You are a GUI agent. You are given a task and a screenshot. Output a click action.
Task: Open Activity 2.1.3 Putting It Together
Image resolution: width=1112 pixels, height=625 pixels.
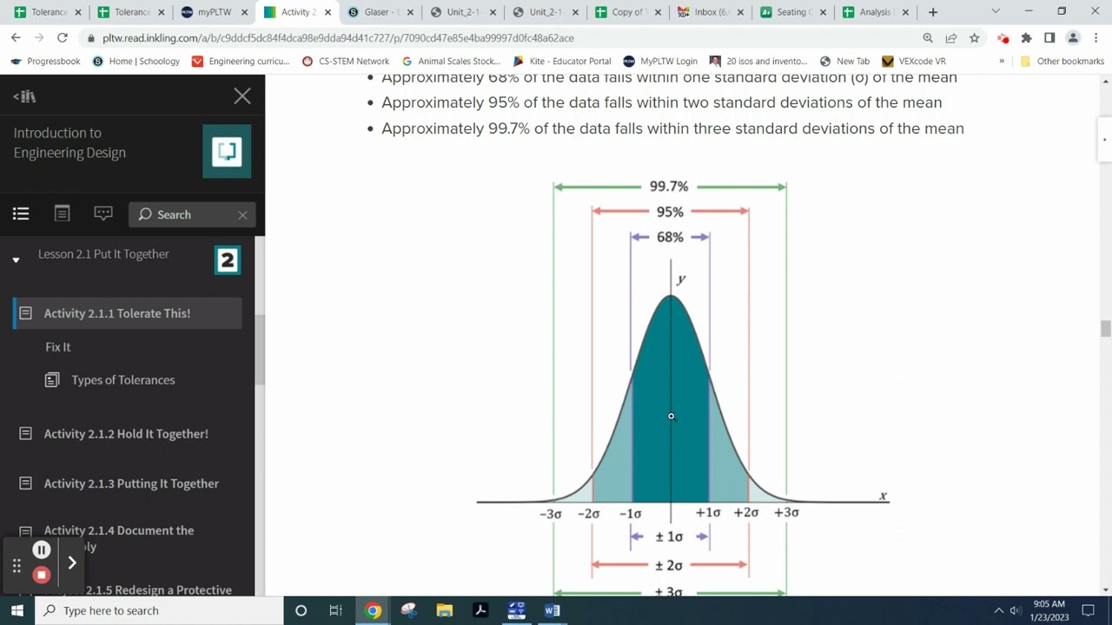coord(131,484)
